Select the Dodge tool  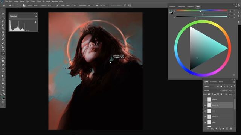[x=3, y=65]
